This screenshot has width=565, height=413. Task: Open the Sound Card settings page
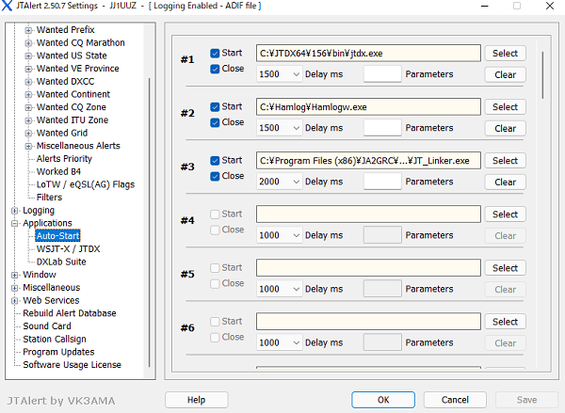pos(47,326)
